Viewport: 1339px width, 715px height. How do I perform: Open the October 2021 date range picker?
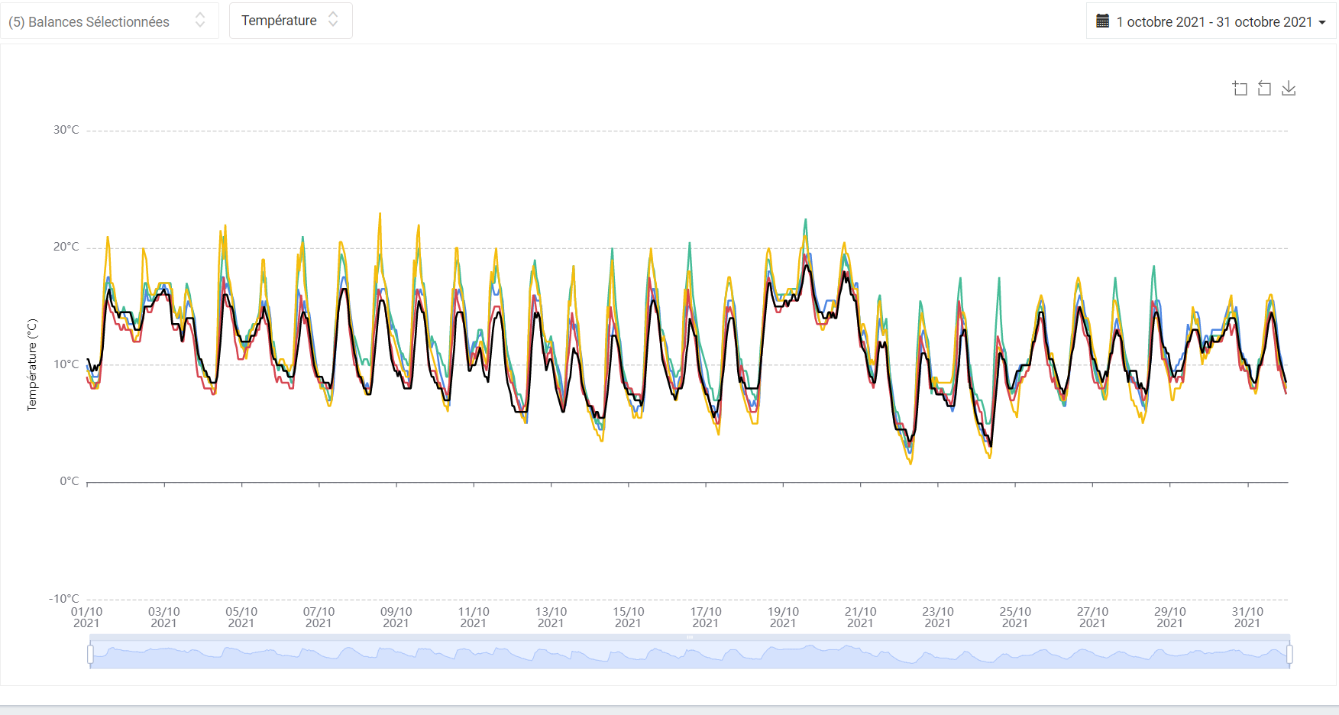click(x=1211, y=21)
